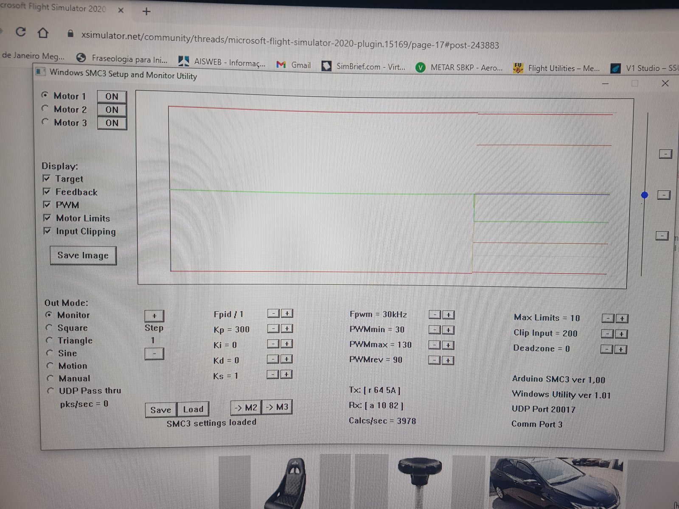Screen dimensions: 679x509
Task: Decrease the PWMmax value
Action: click(435, 345)
